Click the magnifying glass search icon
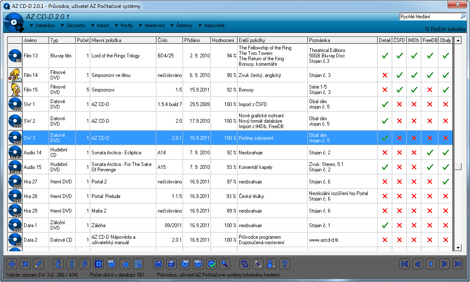470x282 pixels. (225, 264)
